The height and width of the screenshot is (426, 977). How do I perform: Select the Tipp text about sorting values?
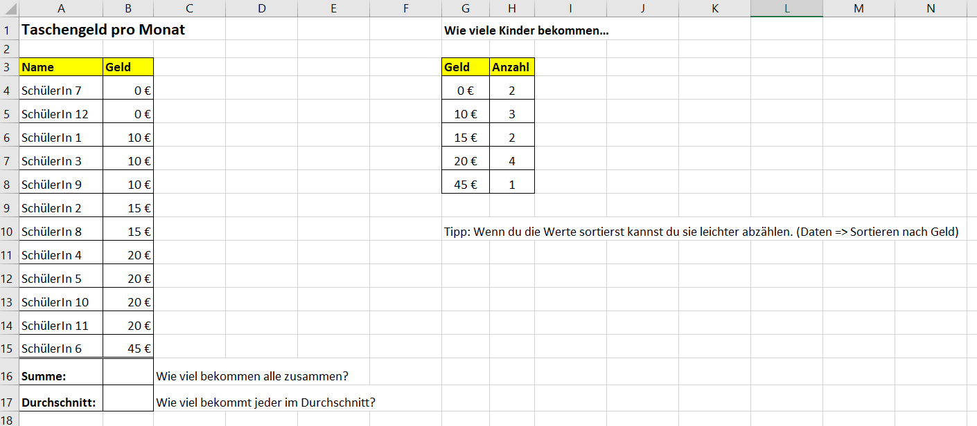pyautogui.click(x=701, y=232)
